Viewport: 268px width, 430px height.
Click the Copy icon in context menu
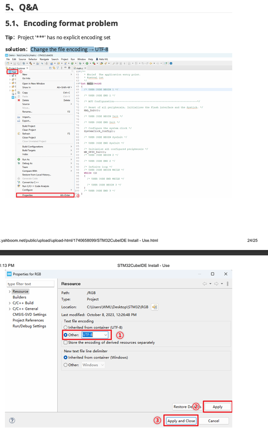click(x=19, y=93)
